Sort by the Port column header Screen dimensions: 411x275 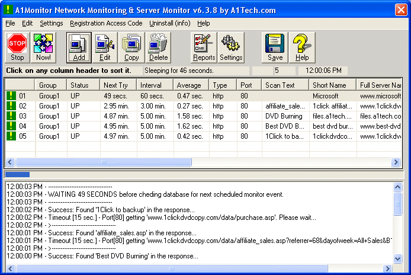click(249, 85)
